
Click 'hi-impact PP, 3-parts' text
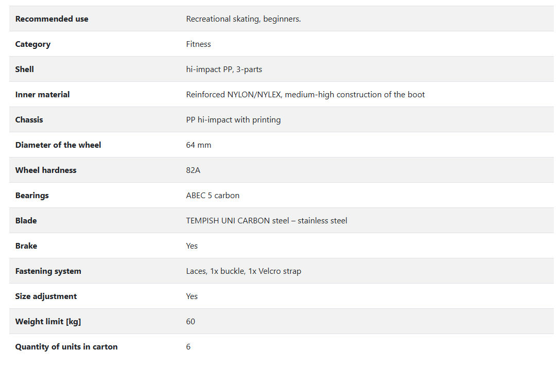point(224,69)
